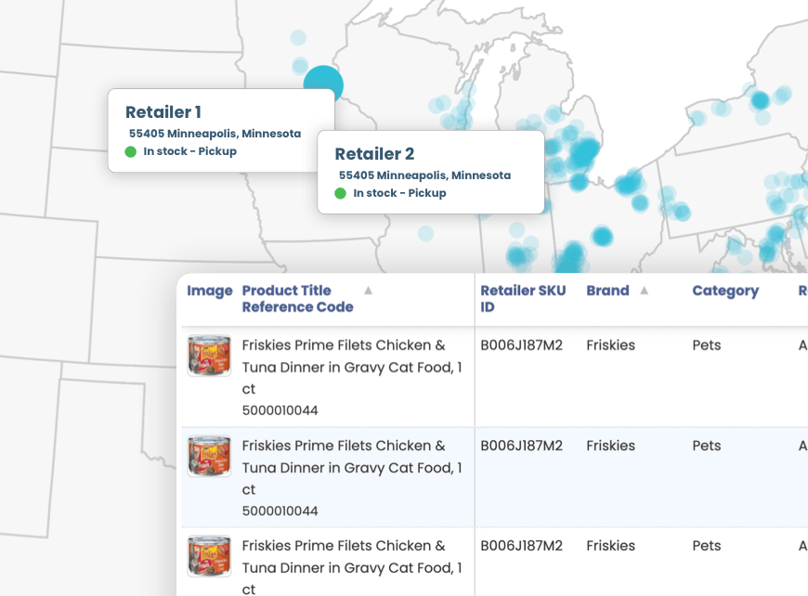The height and width of the screenshot is (596, 808).
Task: Select first row Friskies brand cell
Action: pyautogui.click(x=610, y=345)
